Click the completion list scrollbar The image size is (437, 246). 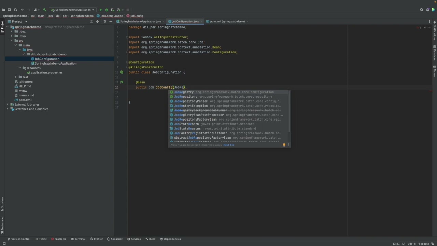coord(290,111)
